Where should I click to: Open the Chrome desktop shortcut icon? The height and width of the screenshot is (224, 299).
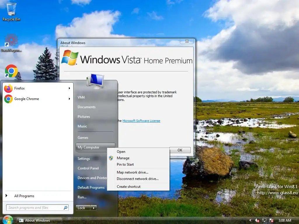click(11, 71)
